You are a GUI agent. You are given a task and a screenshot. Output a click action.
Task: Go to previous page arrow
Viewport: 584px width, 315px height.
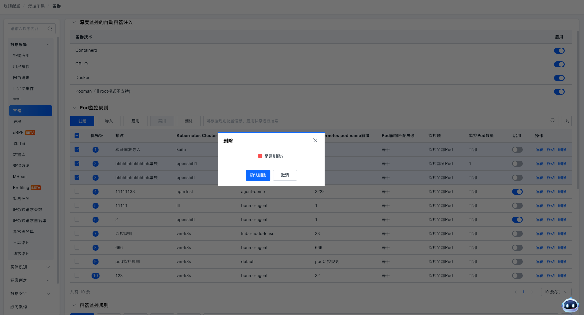tap(515, 292)
